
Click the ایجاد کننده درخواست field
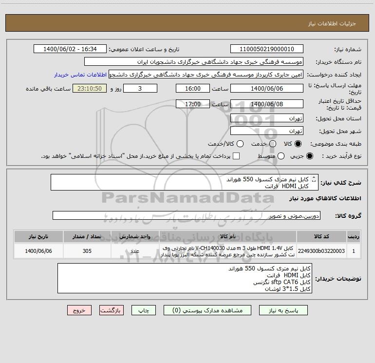point(206,75)
